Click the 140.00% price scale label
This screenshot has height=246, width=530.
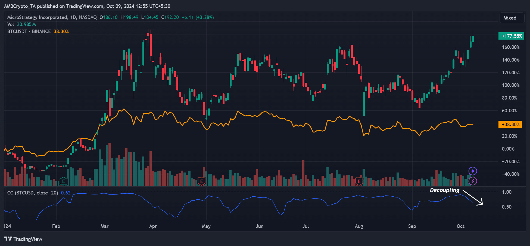click(x=511, y=60)
